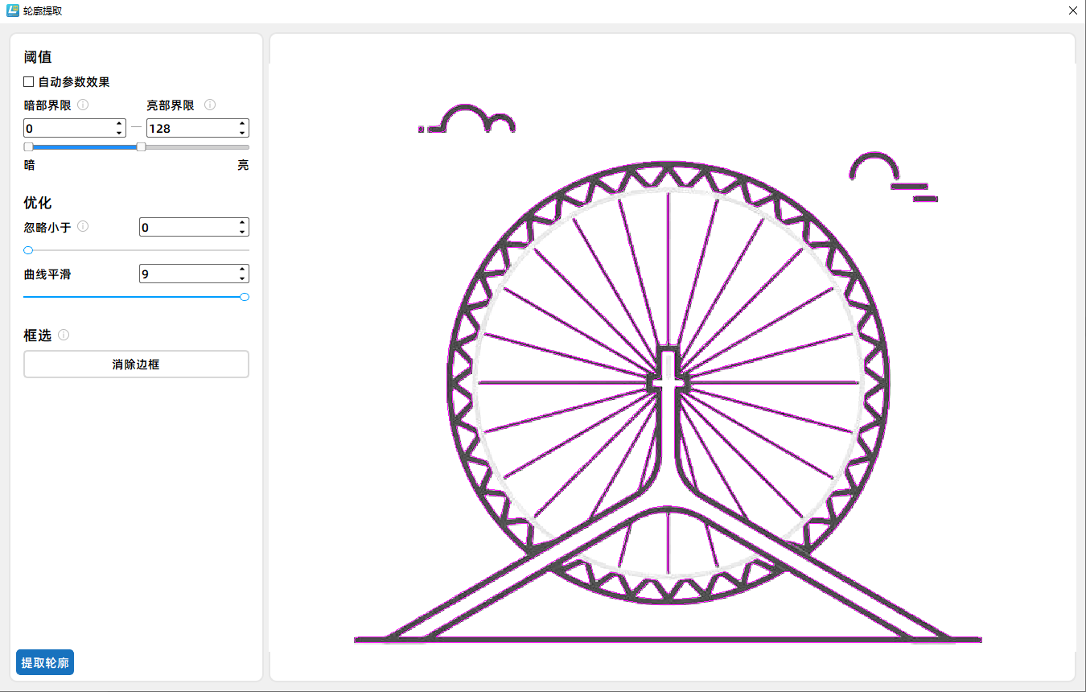
Task: Click into the 曲线平滑 value field
Action: coord(187,274)
